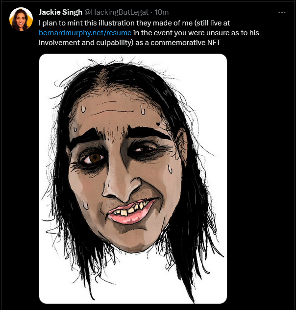Open the @HackingButLegal handle profile

coord(116,12)
